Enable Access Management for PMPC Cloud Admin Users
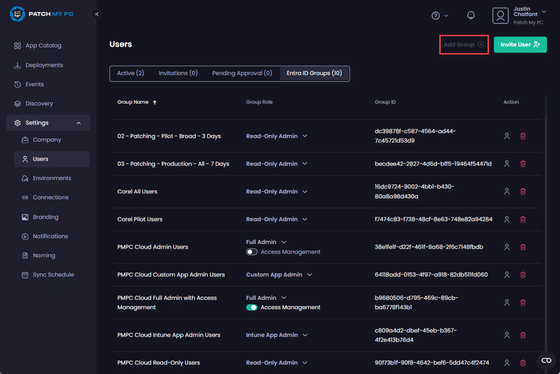 click(x=252, y=252)
